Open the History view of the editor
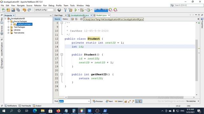This screenshot has width=204, height=114. 65,19
